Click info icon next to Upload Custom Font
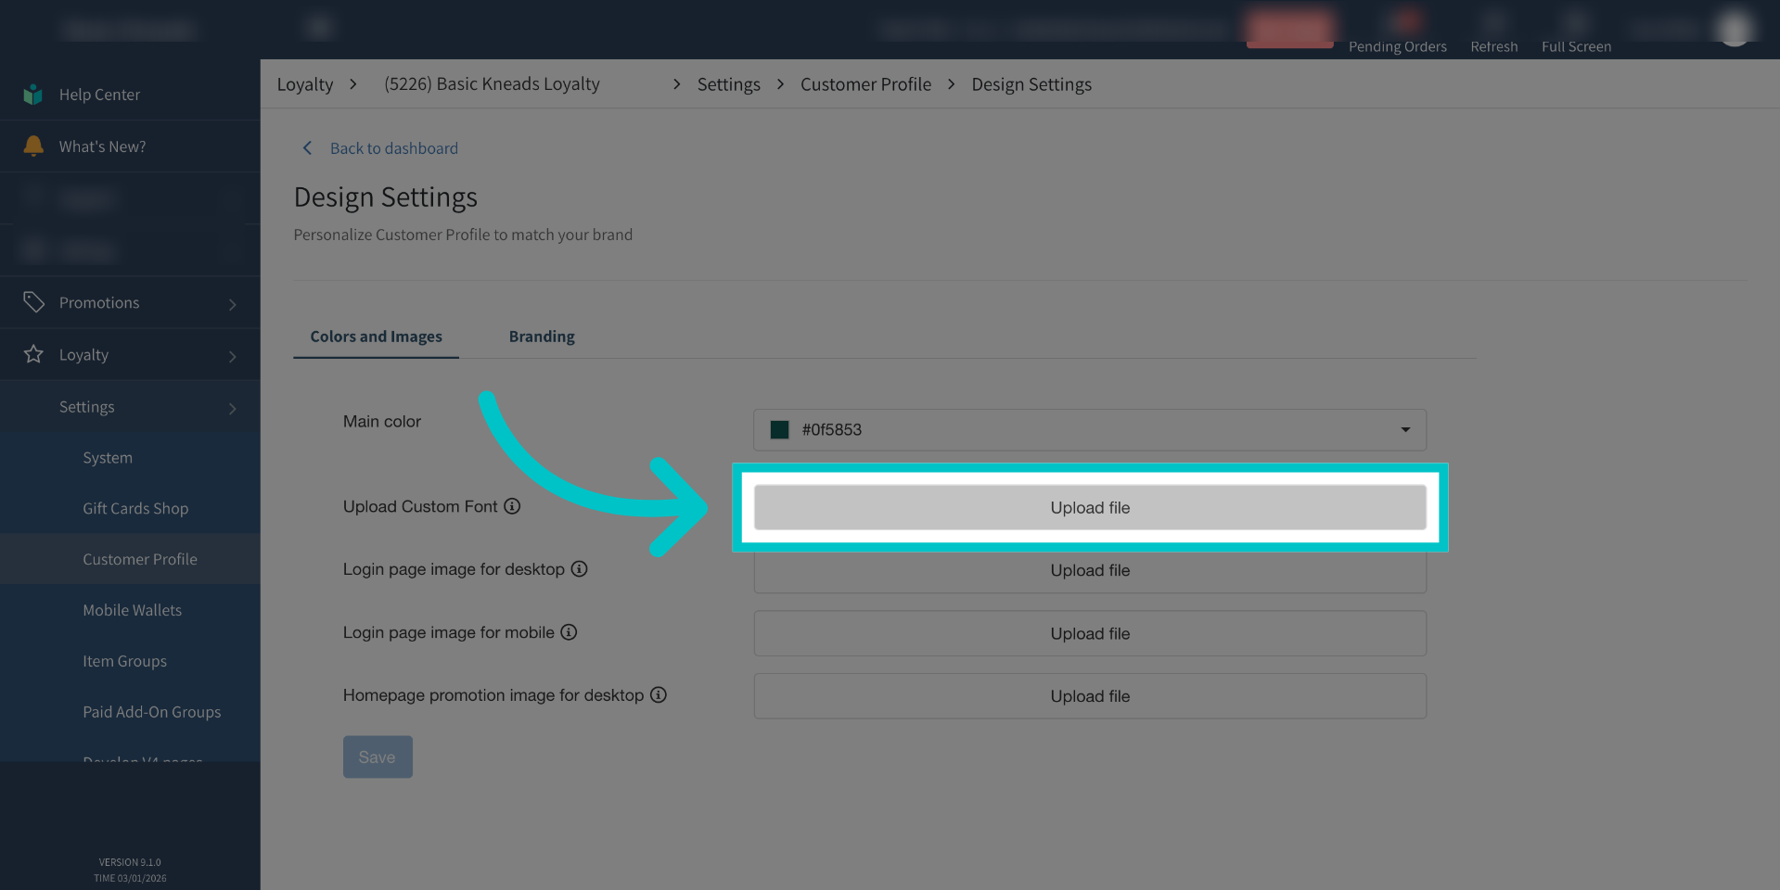Screen dimensions: 1780x890 (x=512, y=506)
